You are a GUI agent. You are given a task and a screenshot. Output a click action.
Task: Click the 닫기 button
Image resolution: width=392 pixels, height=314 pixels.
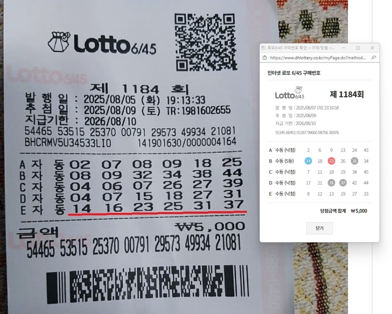[320, 228]
